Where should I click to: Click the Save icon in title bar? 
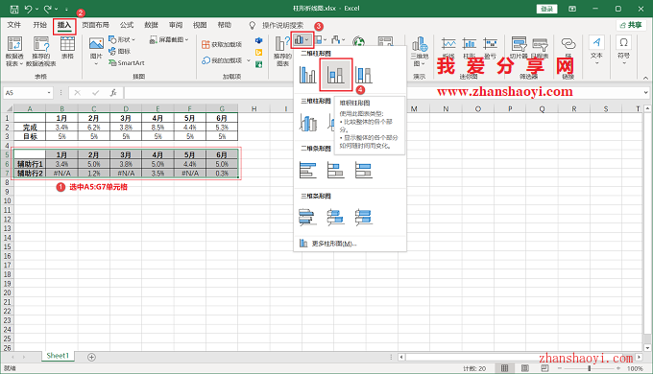[x=14, y=9]
